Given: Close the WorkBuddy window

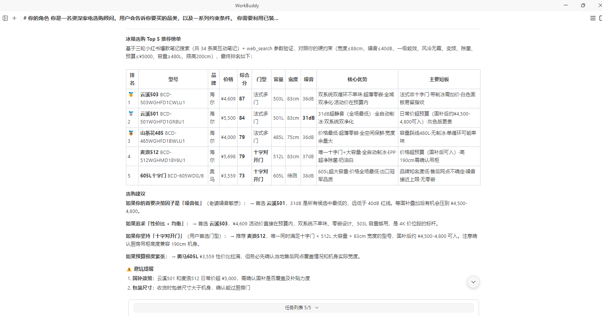Looking at the screenshot, I should coord(599,5).
